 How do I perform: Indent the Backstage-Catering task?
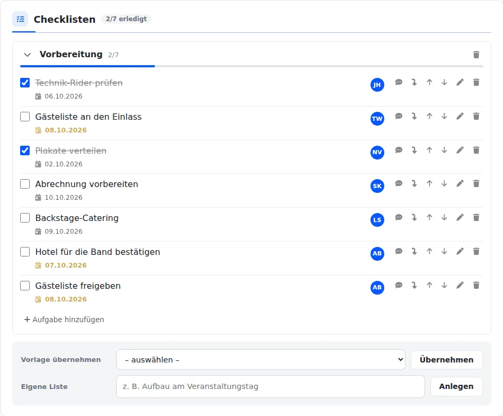point(414,217)
